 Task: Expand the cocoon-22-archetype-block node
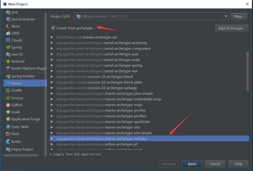click(52, 77)
